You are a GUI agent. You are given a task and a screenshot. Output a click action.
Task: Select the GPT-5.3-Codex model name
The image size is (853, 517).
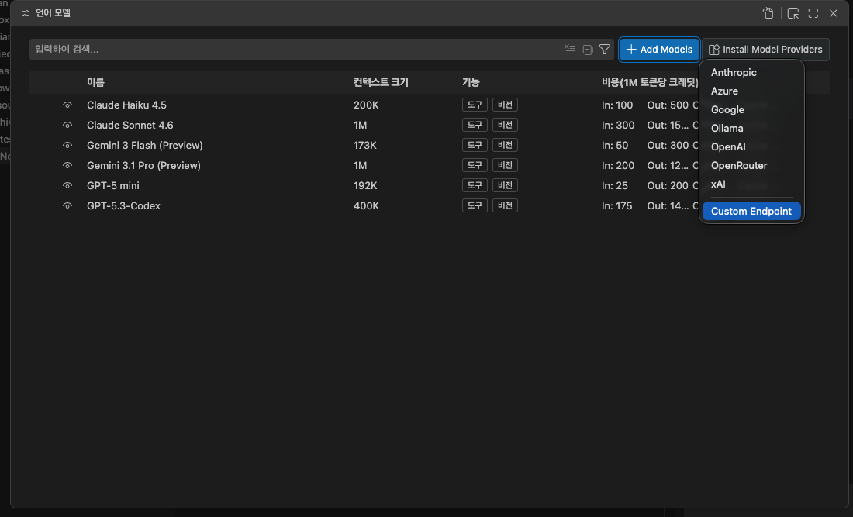point(123,205)
